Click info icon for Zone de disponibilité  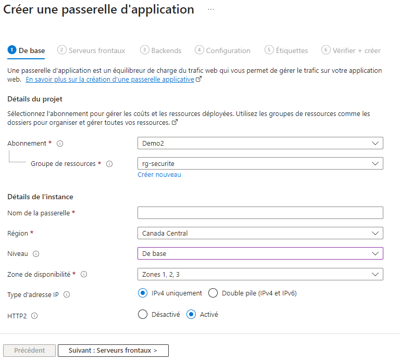[x=84, y=274]
